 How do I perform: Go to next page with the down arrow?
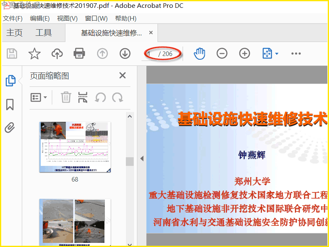[125, 54]
